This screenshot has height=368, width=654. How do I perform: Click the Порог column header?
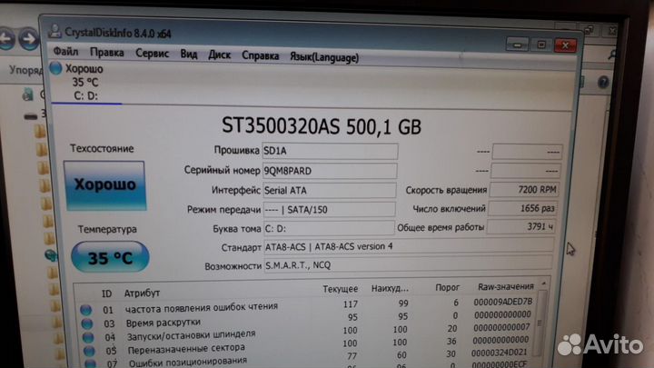click(x=447, y=287)
